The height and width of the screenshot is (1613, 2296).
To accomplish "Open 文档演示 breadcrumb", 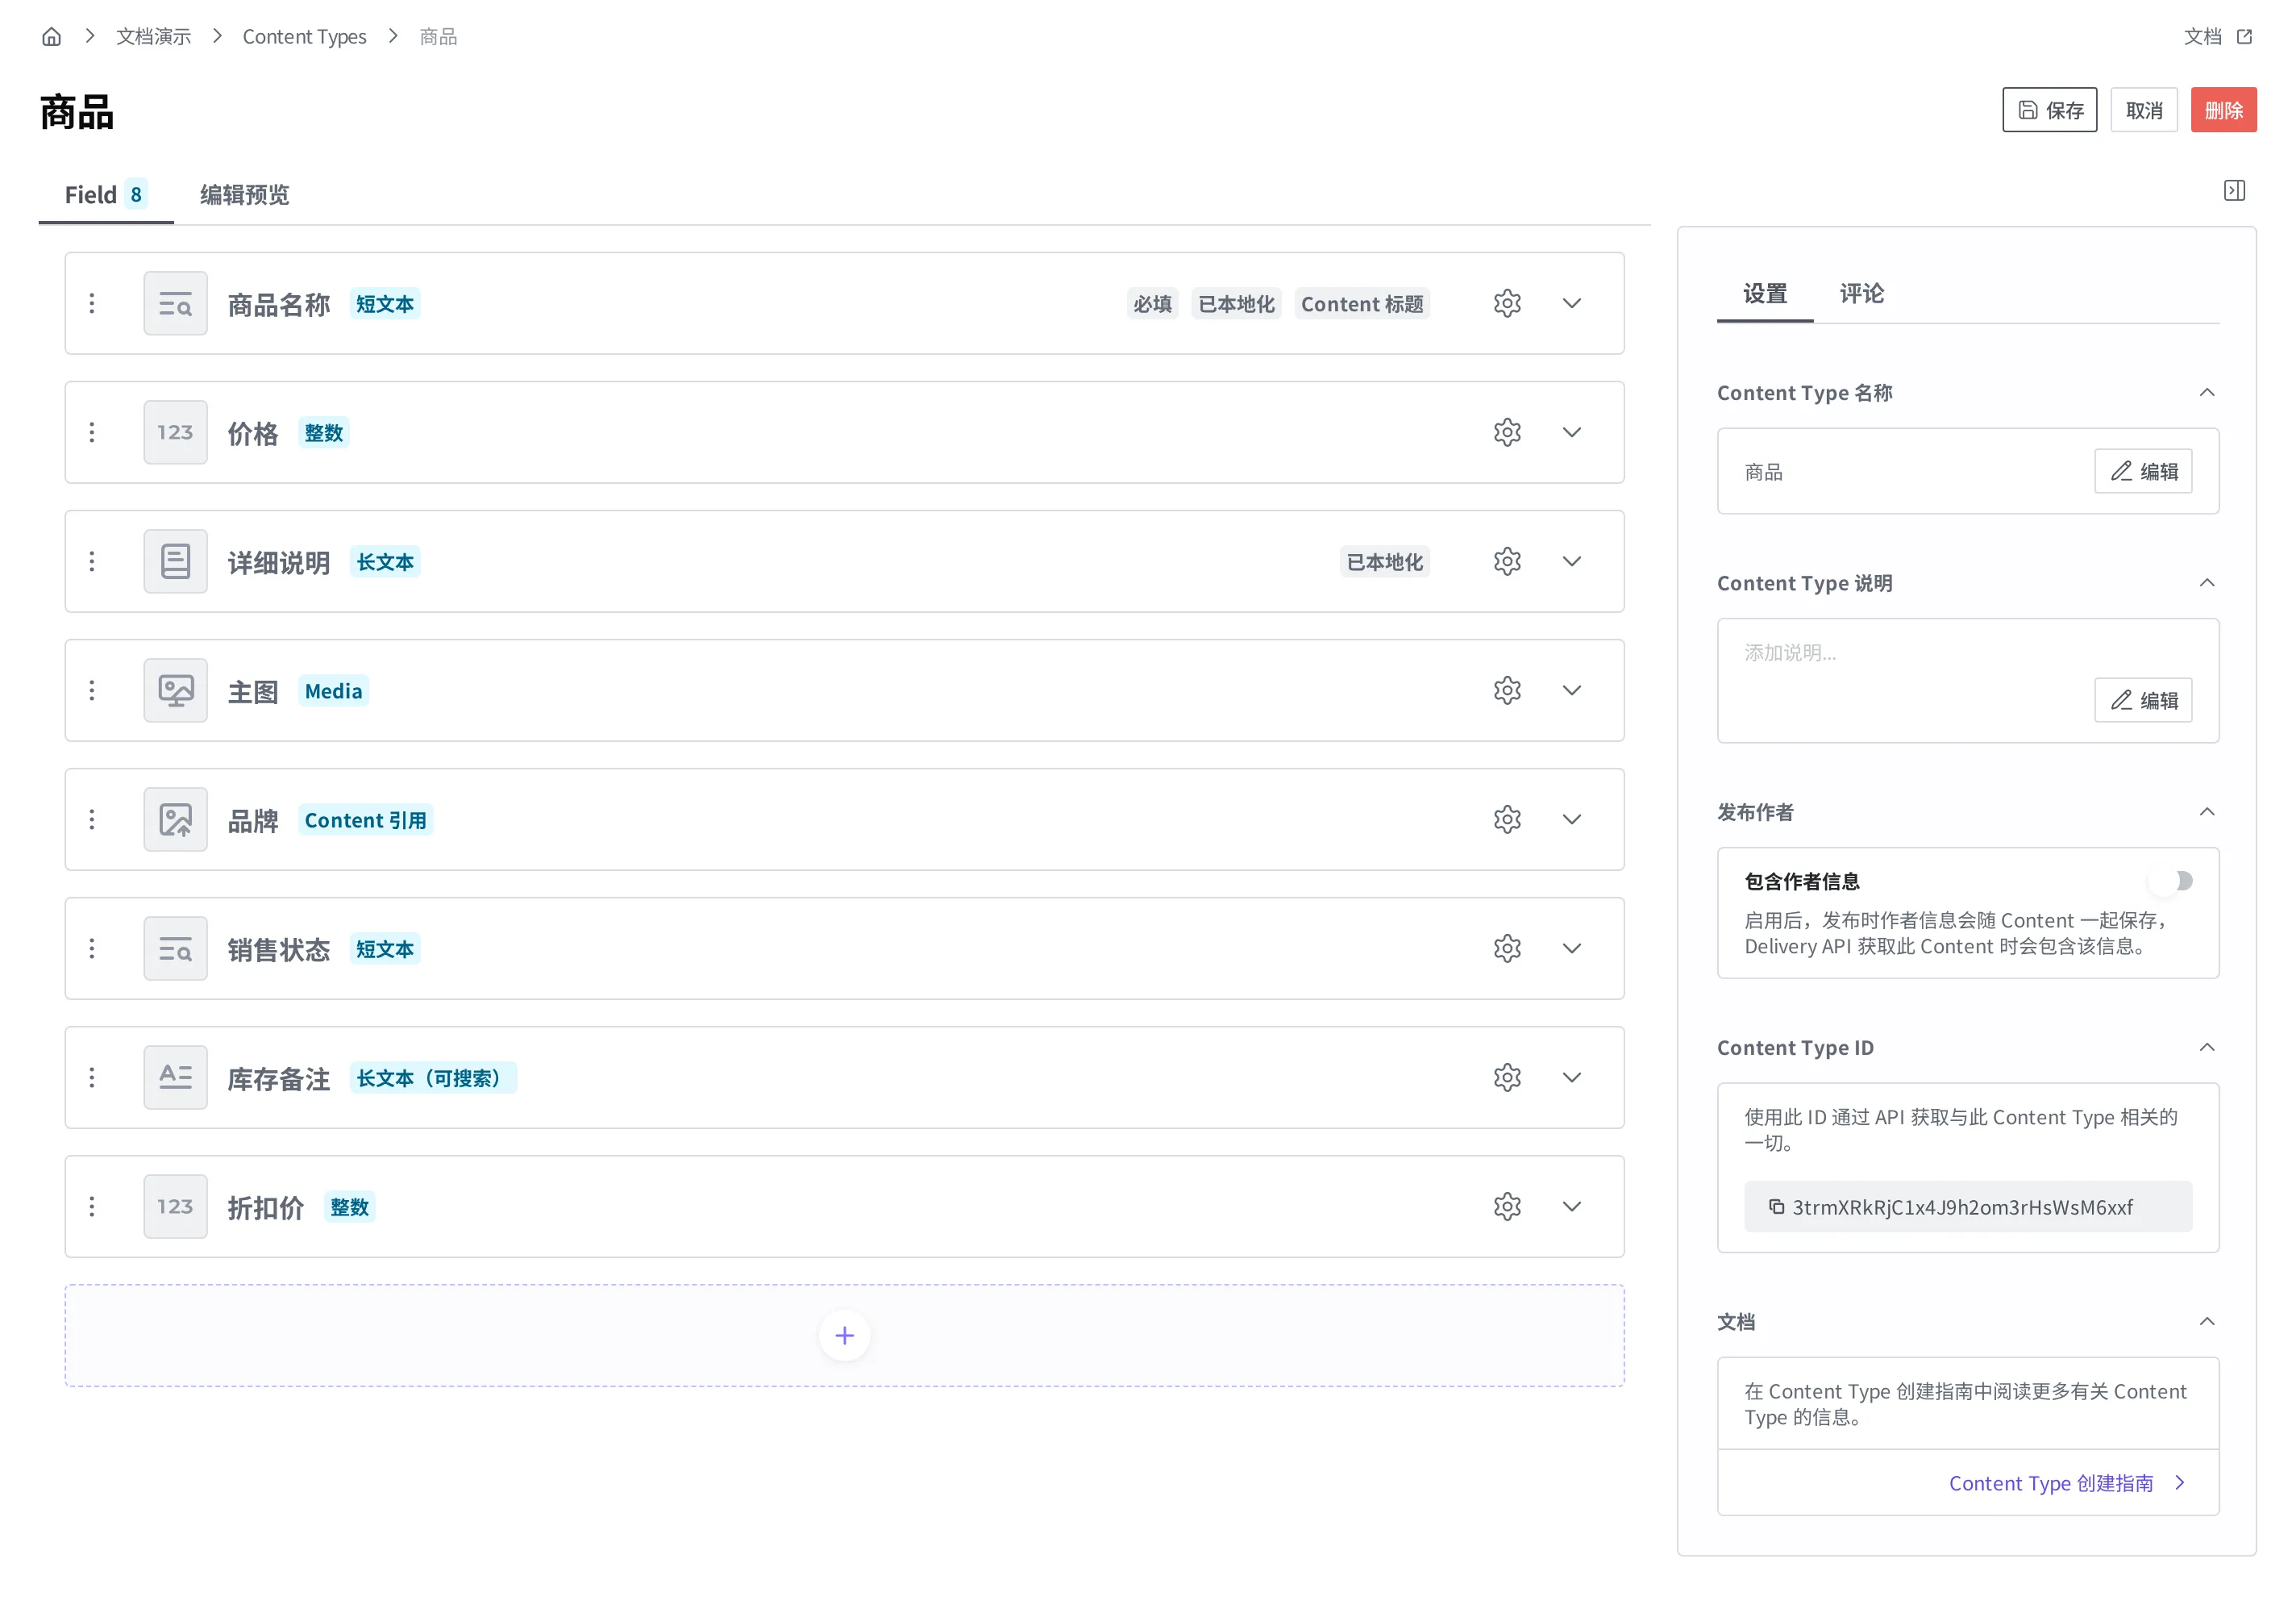I will (153, 37).
